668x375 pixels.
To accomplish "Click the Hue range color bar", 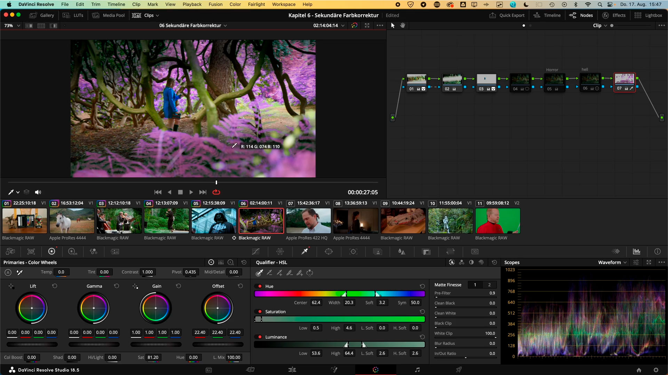I will pos(340,294).
